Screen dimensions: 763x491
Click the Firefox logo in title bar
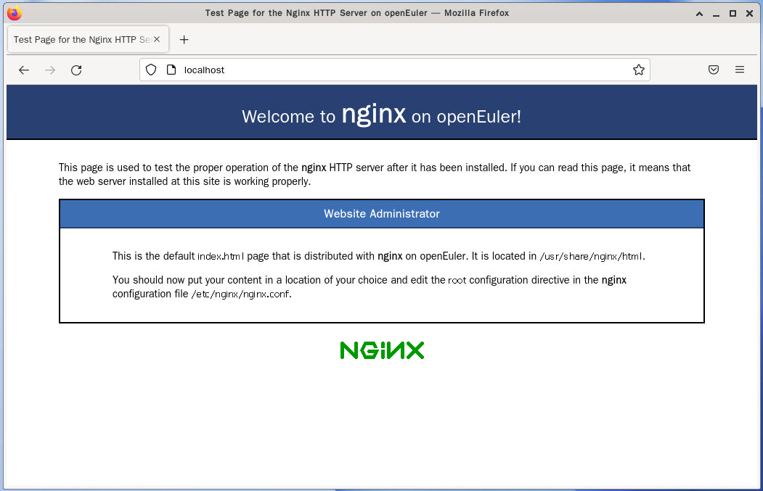(15, 13)
